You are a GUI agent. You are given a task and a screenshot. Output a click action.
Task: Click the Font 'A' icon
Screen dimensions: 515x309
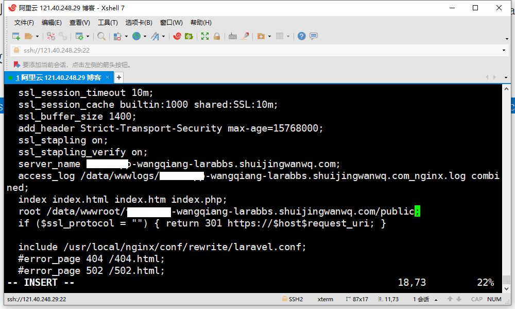point(155,36)
